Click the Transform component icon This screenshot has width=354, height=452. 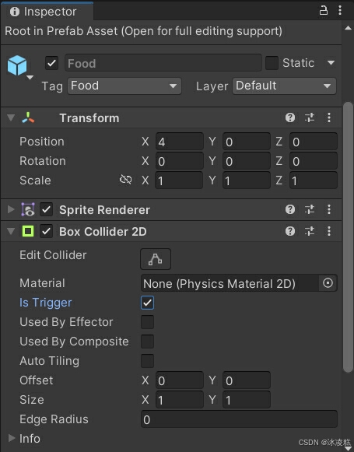pyautogui.click(x=28, y=117)
